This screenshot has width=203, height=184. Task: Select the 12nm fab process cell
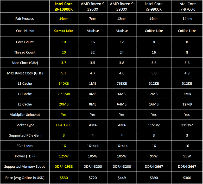click(122, 19)
